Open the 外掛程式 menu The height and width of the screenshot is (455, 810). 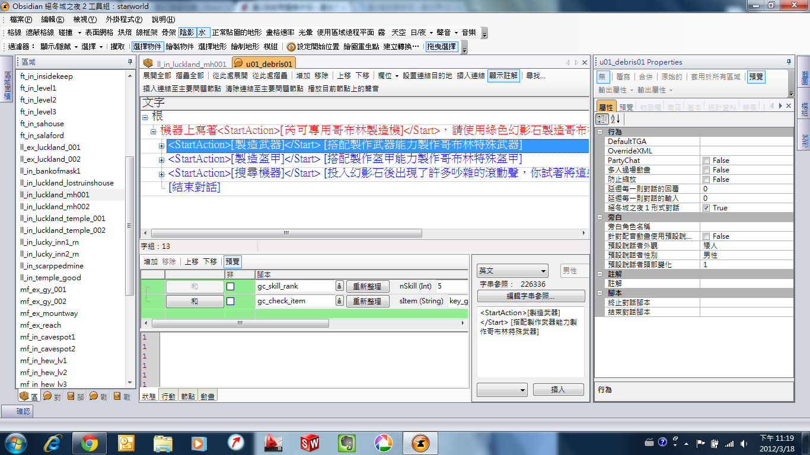coord(124,20)
